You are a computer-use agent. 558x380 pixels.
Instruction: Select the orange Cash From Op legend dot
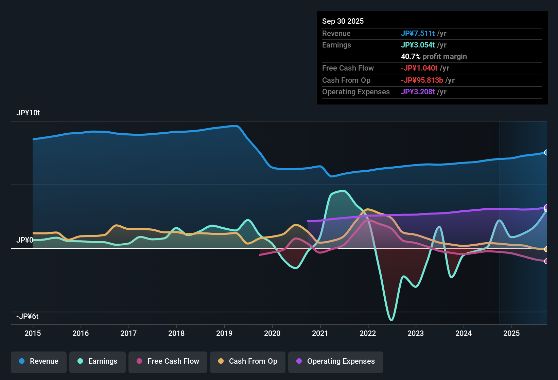tap(221, 361)
